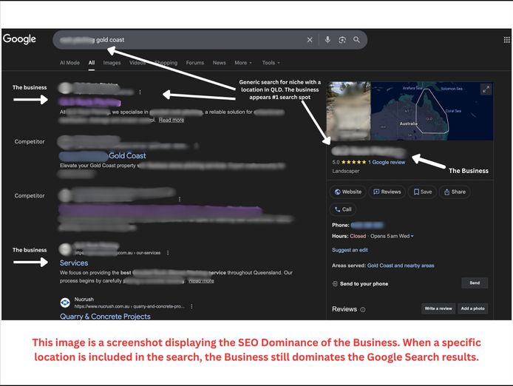Open the 1 Google review link
The width and height of the screenshot is (513, 386).
387,162
